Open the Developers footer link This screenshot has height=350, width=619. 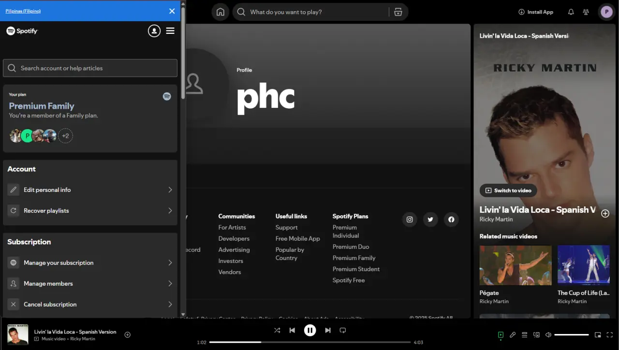pyautogui.click(x=234, y=239)
